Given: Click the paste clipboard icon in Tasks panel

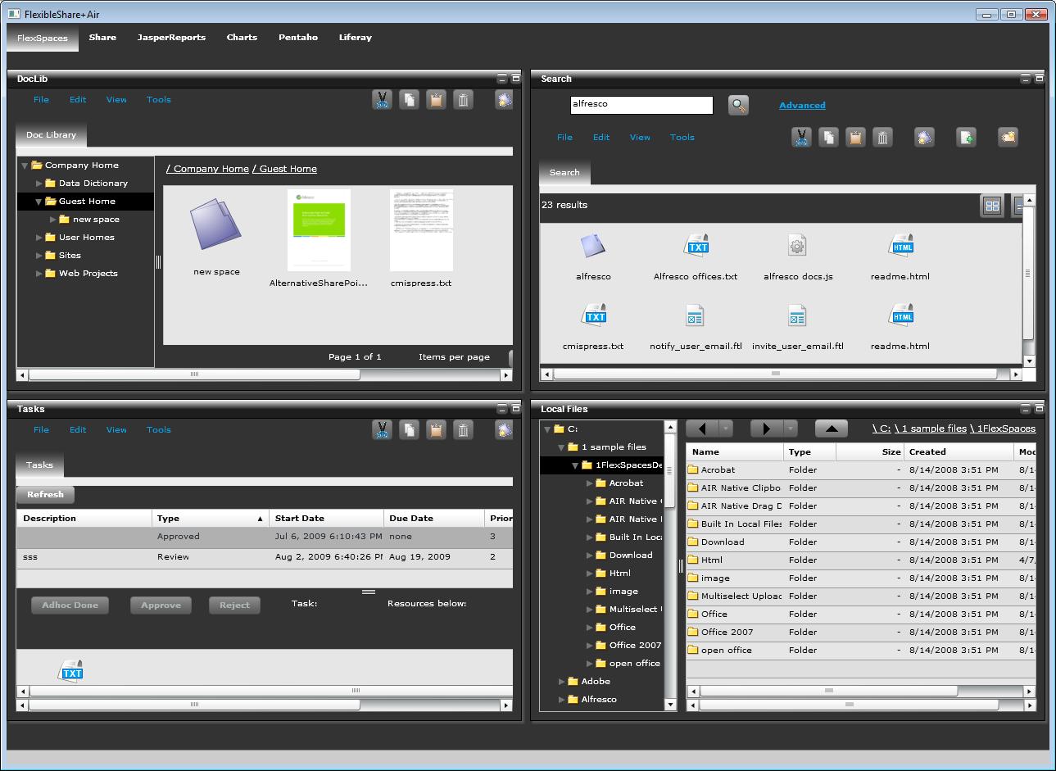Looking at the screenshot, I should click(x=436, y=430).
